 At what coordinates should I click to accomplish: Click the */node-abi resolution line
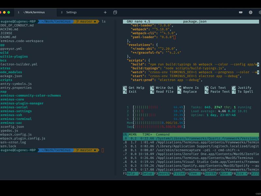[154, 49]
